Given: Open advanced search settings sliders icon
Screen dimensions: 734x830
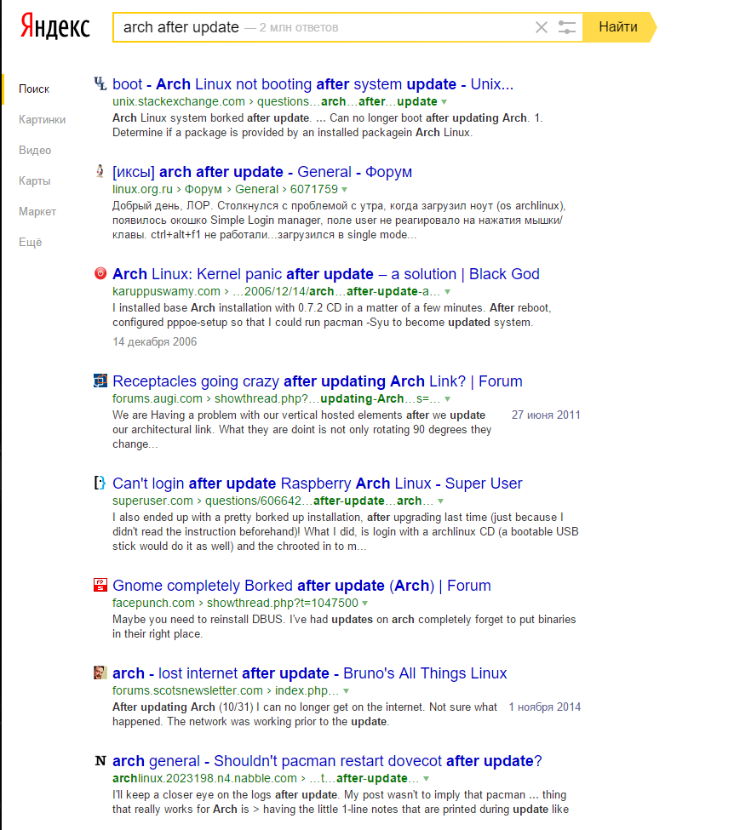Looking at the screenshot, I should (x=566, y=27).
